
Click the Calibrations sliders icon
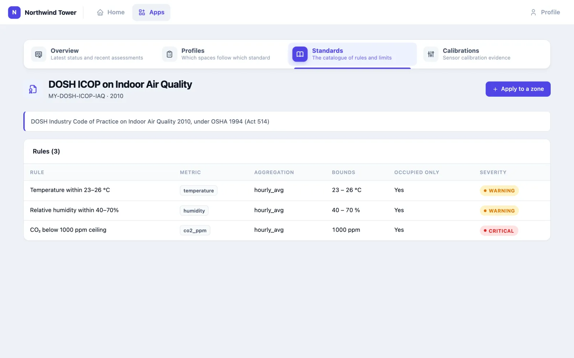click(x=431, y=54)
